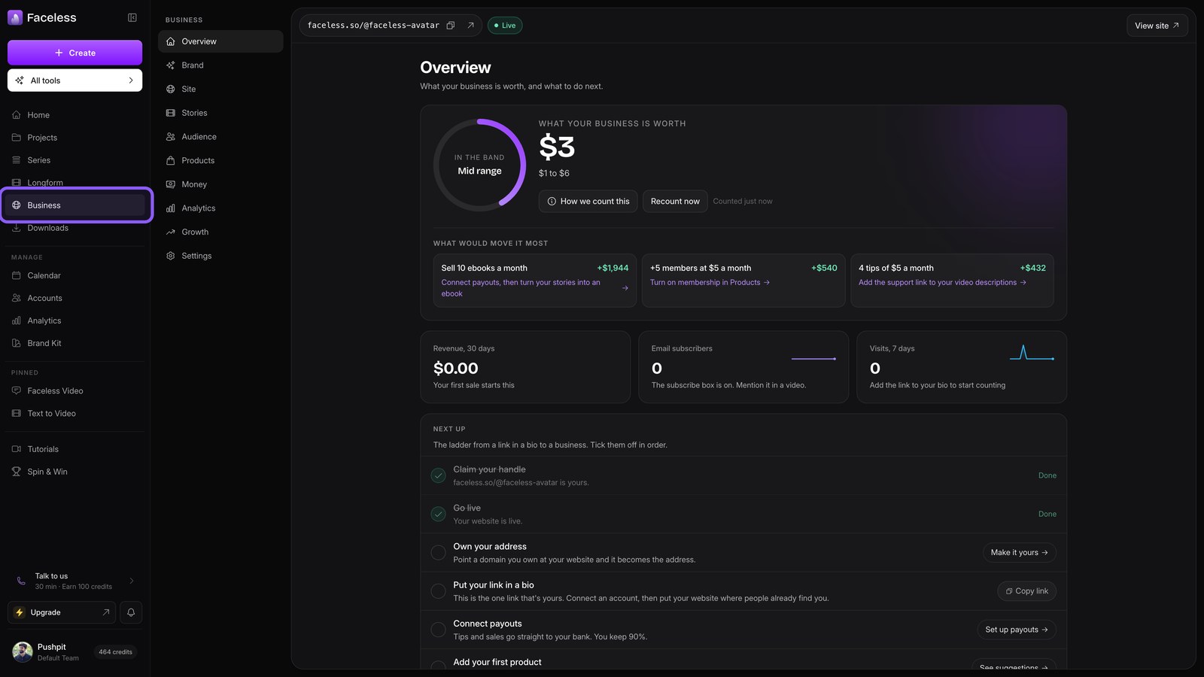Image resolution: width=1204 pixels, height=677 pixels.
Task: Open the Products business section
Action: point(220,160)
